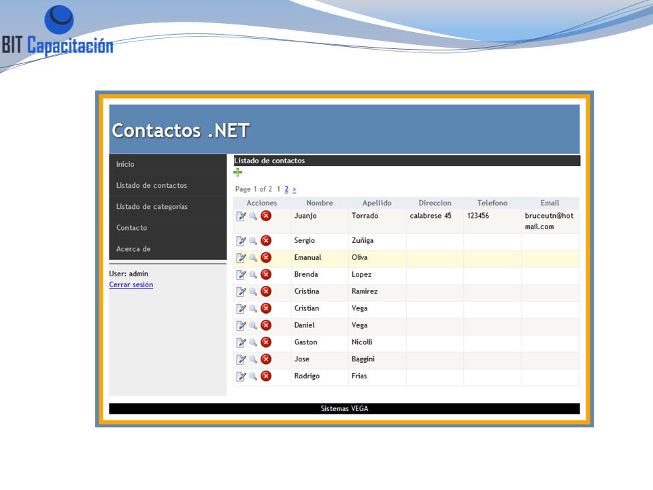View details of Cristian Vega
The height and width of the screenshot is (490, 653).
253,308
